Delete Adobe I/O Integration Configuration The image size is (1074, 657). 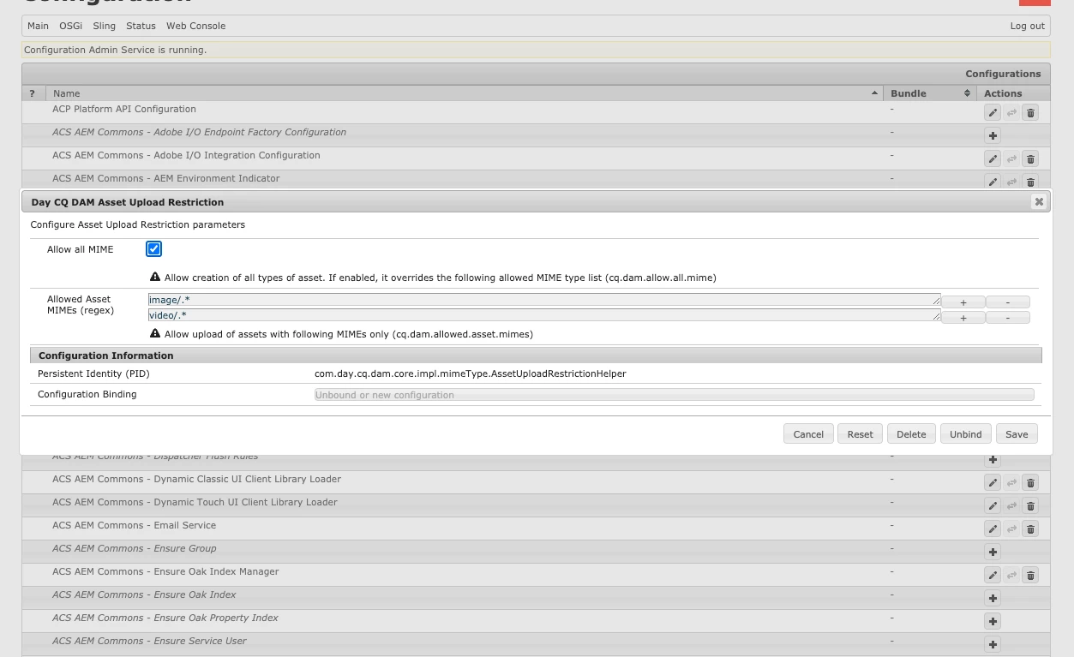click(x=1031, y=158)
